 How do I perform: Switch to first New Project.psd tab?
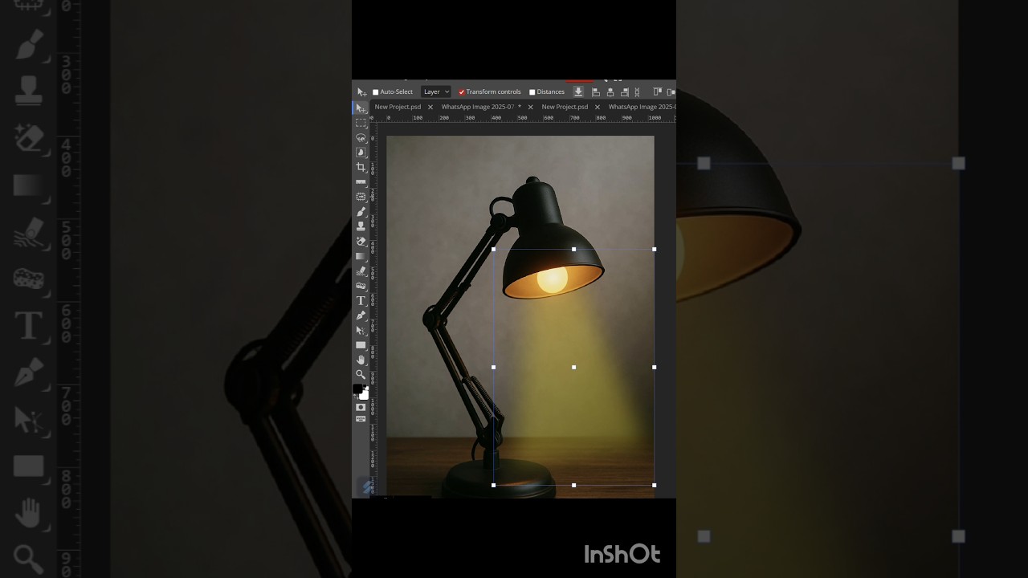(x=398, y=107)
